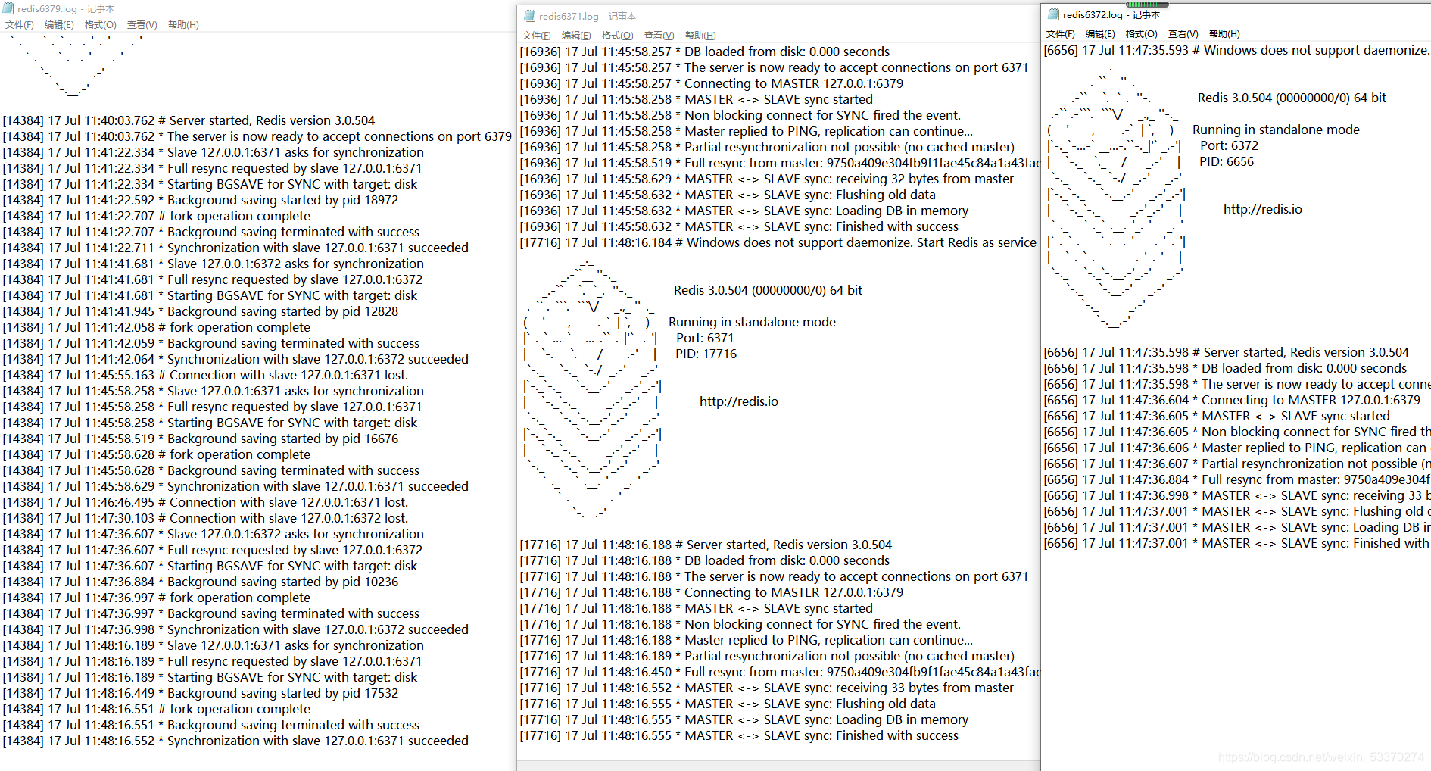Click '[6656] Connecting to MASTER 127.0.0.1:6379' line
The width and height of the screenshot is (1431, 771).
[x=1233, y=400]
